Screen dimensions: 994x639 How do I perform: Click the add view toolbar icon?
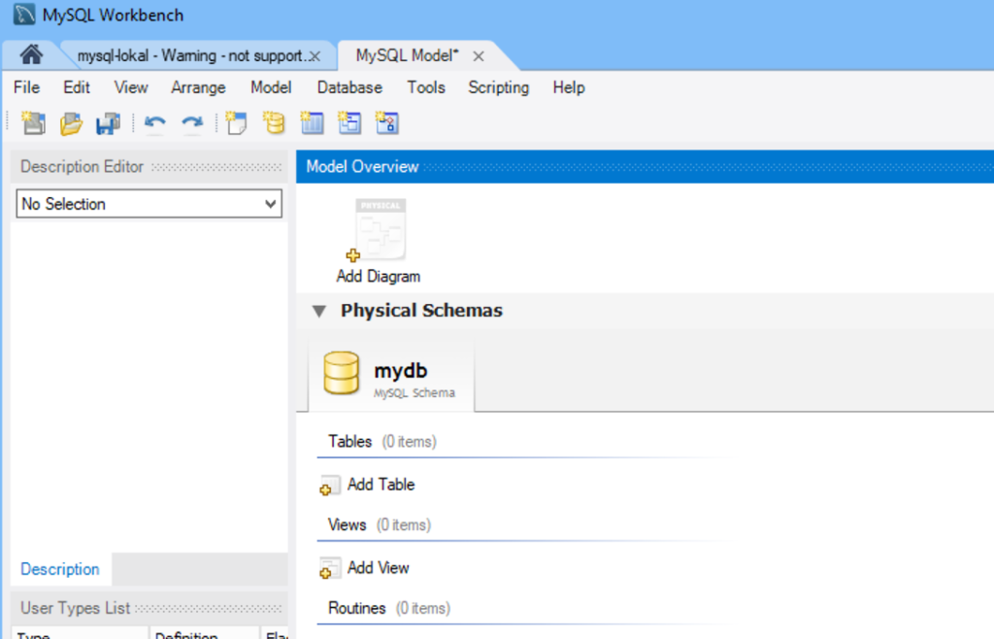click(x=349, y=123)
